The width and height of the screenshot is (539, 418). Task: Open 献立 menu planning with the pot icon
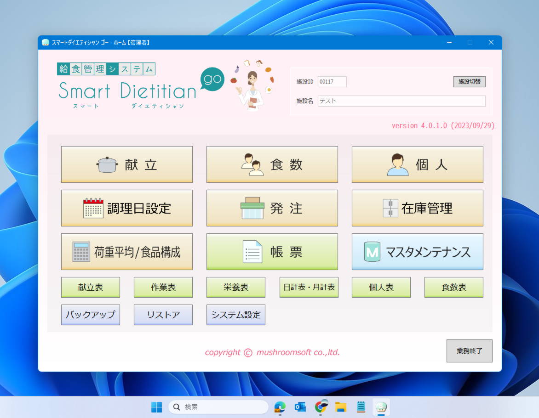tap(127, 164)
